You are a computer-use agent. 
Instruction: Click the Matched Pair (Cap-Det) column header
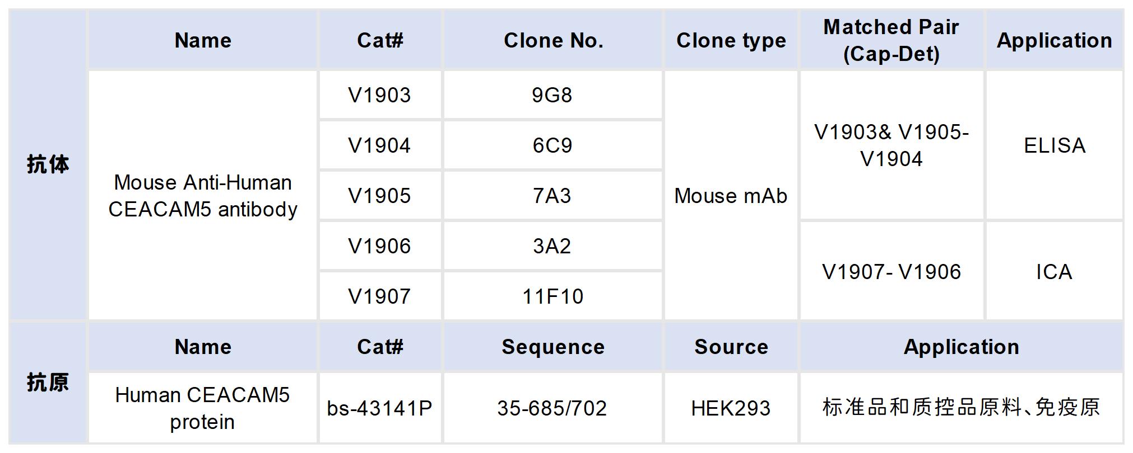(891, 40)
